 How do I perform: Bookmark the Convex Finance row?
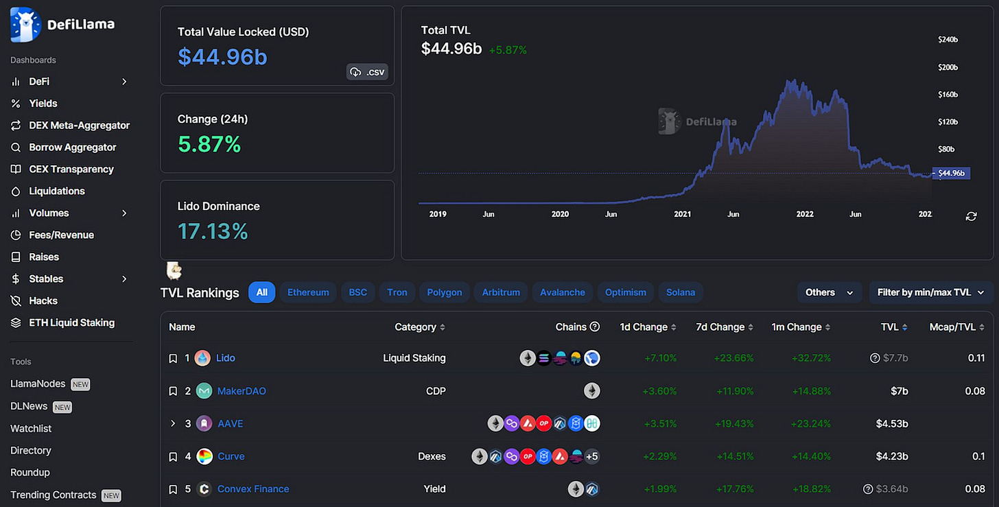pyautogui.click(x=173, y=489)
